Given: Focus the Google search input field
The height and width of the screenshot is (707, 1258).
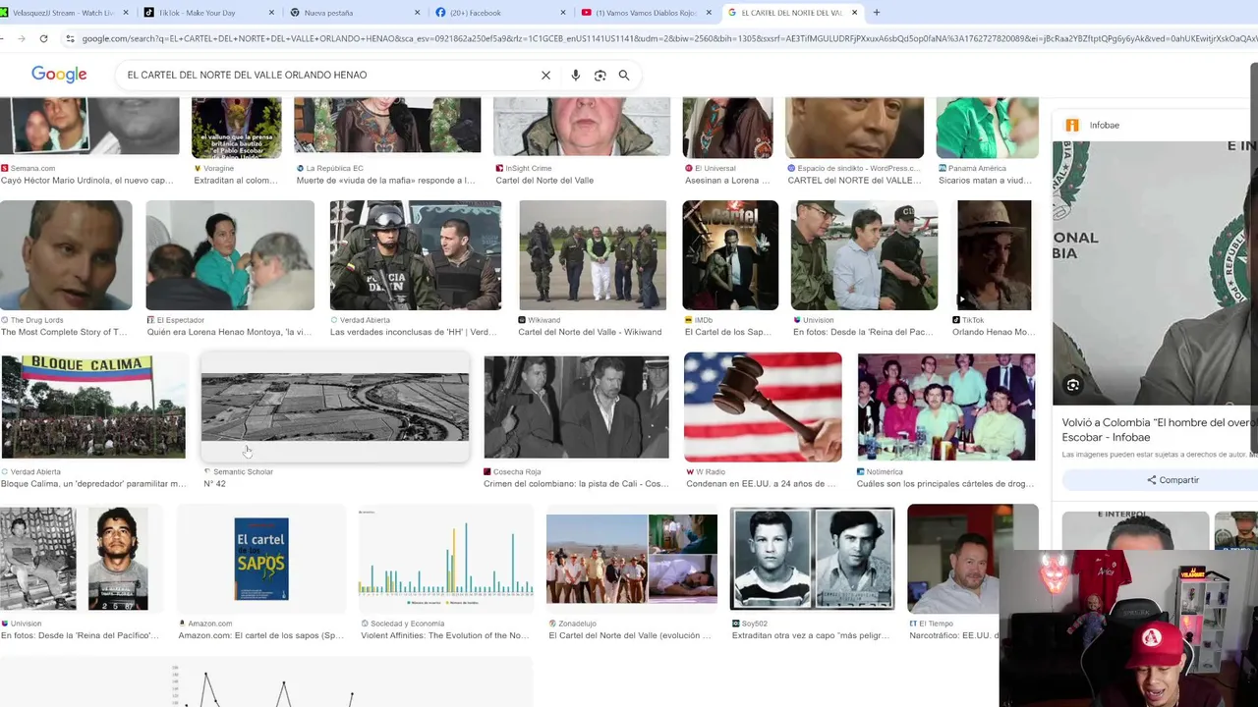Looking at the screenshot, I should [329, 75].
